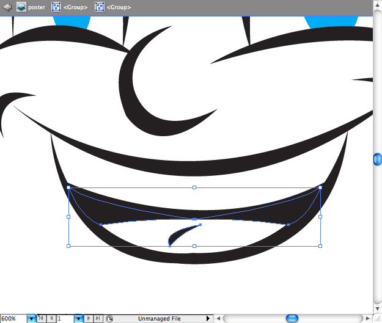This screenshot has width=382, height=323.
Task: Click the bottom-center bounding box handle
Action: 194,246
